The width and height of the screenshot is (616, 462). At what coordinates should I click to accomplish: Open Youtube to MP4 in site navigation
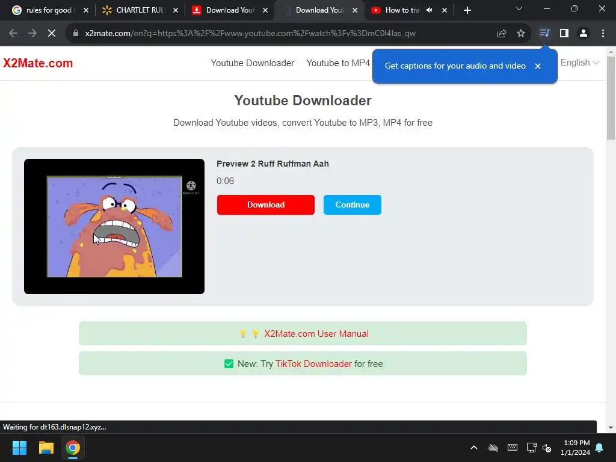click(x=338, y=63)
